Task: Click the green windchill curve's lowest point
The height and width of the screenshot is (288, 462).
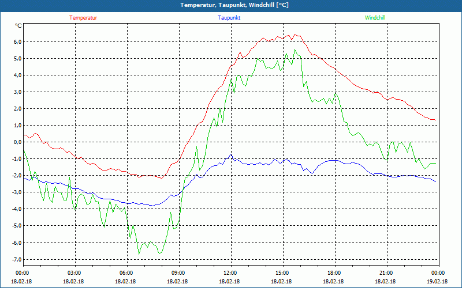Action: (x=139, y=254)
